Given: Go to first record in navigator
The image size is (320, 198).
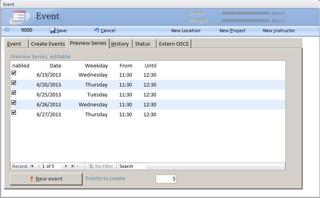Looking at the screenshot, I should tap(32, 166).
